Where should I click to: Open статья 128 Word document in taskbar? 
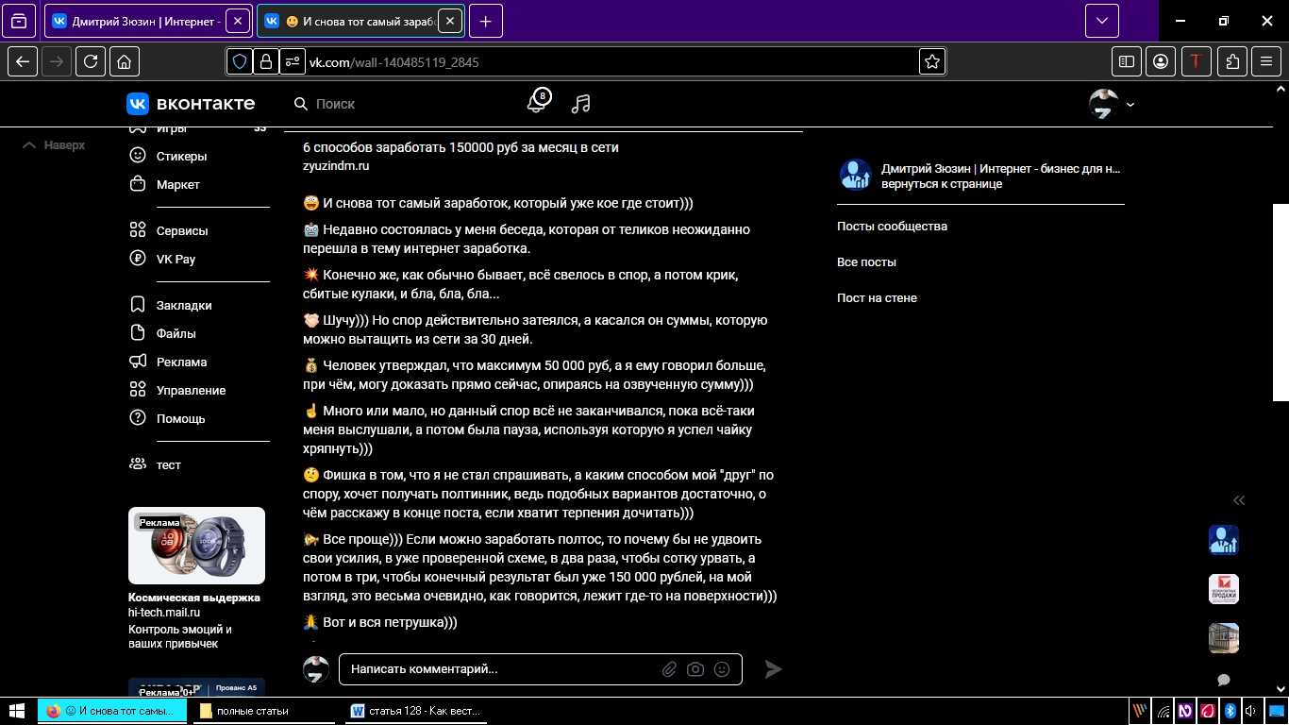(415, 711)
